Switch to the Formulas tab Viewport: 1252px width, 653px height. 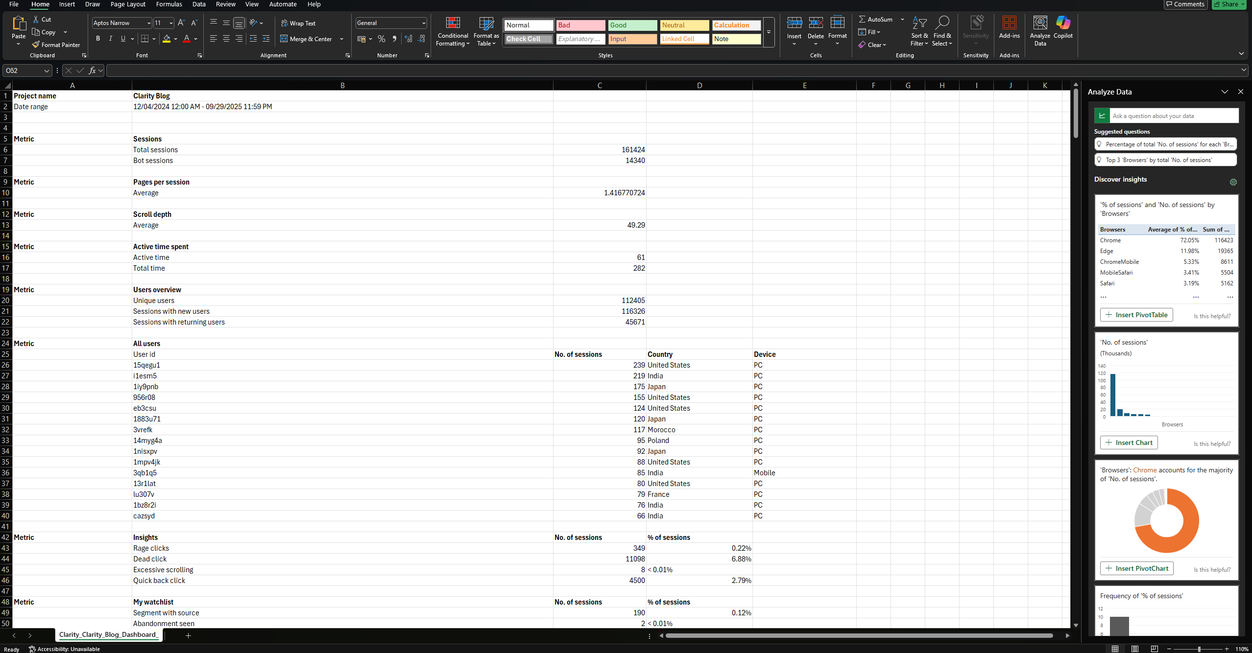tap(169, 4)
